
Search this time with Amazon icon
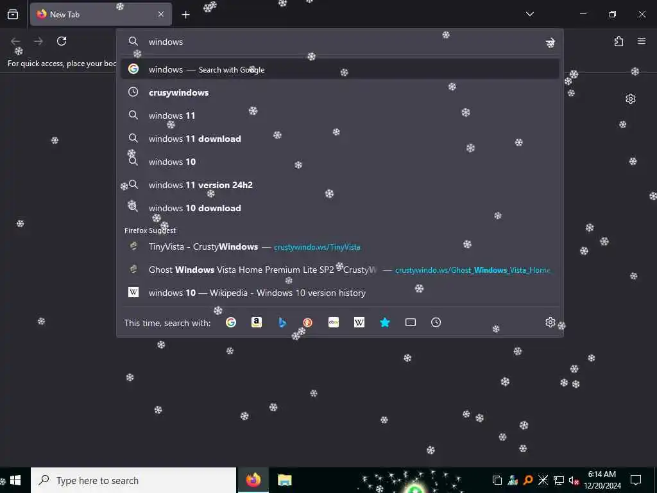click(x=257, y=322)
